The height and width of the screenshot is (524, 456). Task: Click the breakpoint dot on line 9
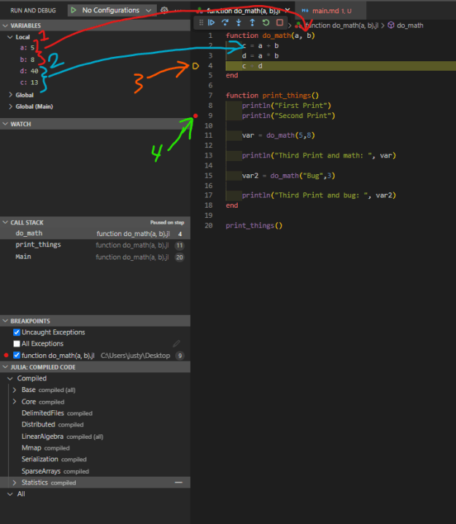coord(196,116)
